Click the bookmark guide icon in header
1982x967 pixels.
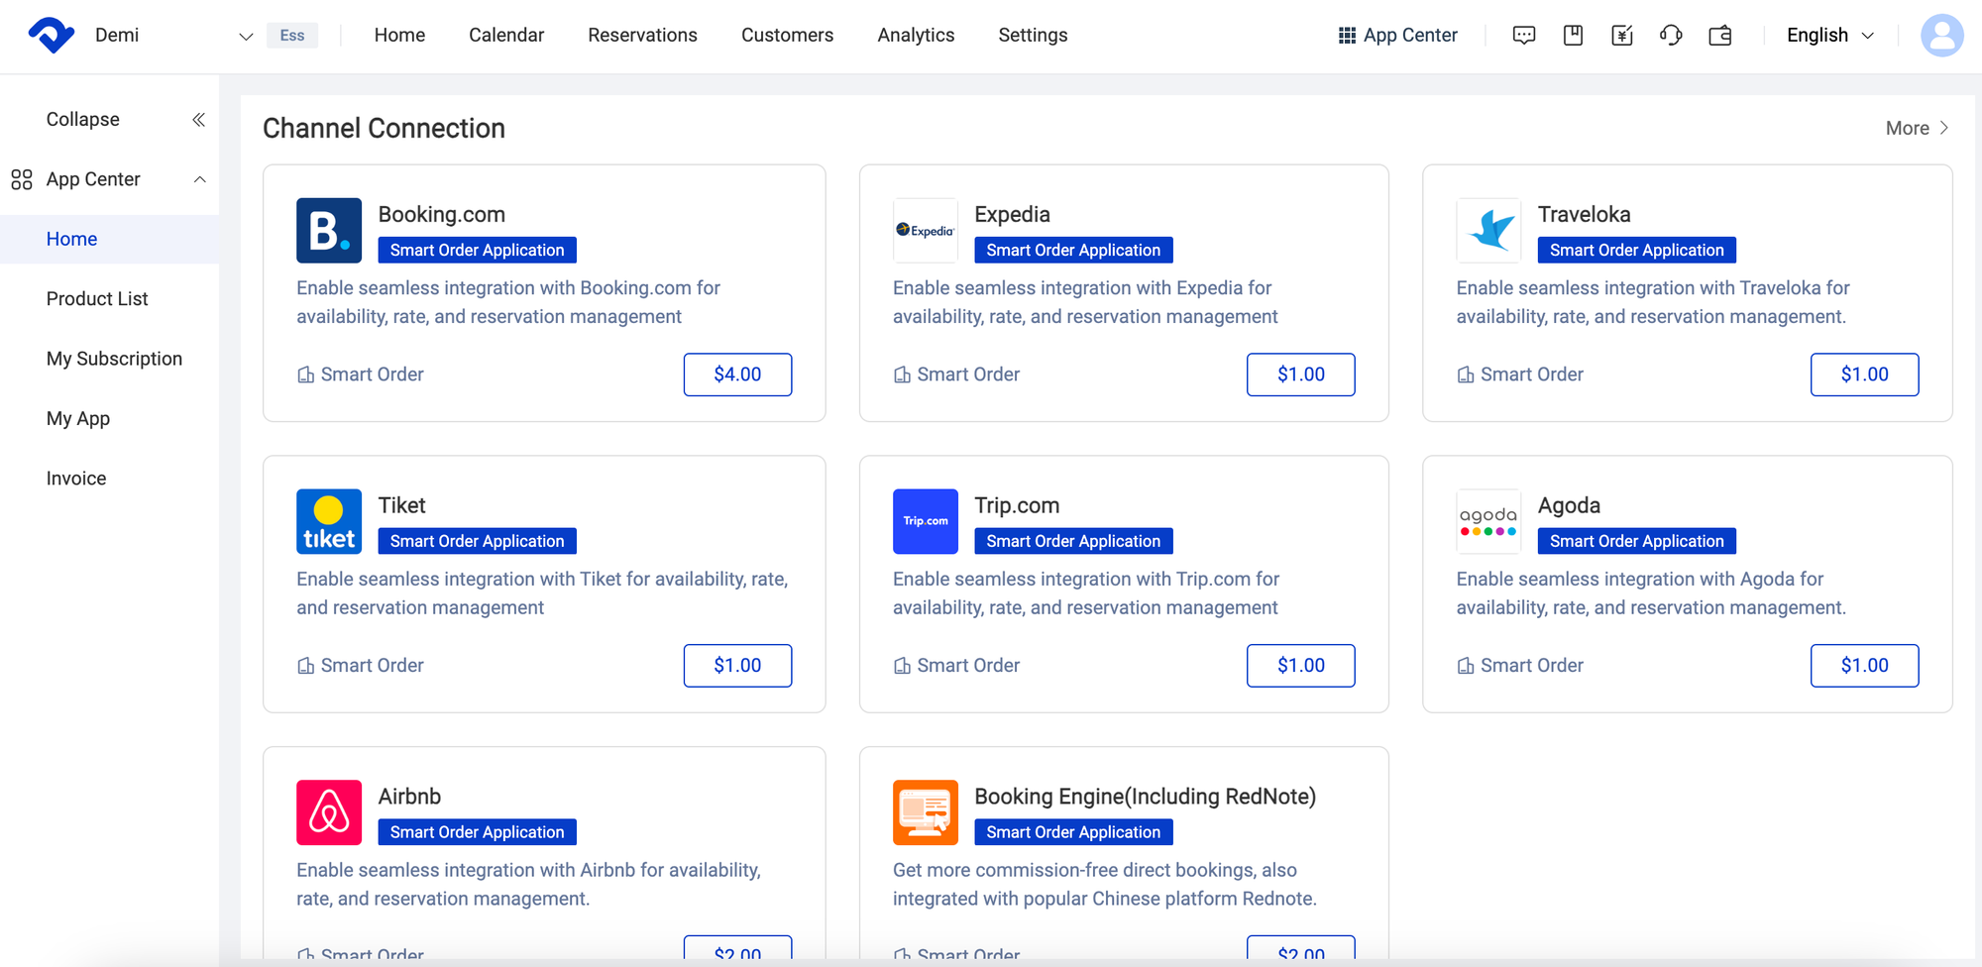(x=1573, y=36)
